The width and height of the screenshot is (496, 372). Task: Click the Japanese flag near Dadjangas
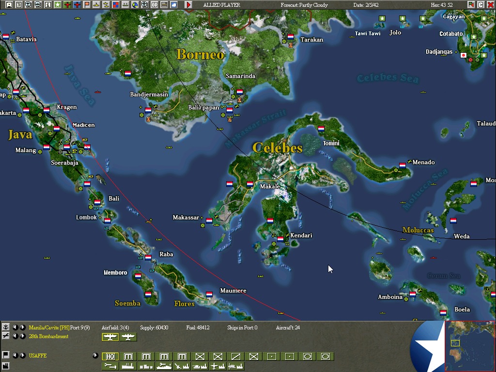(464, 55)
